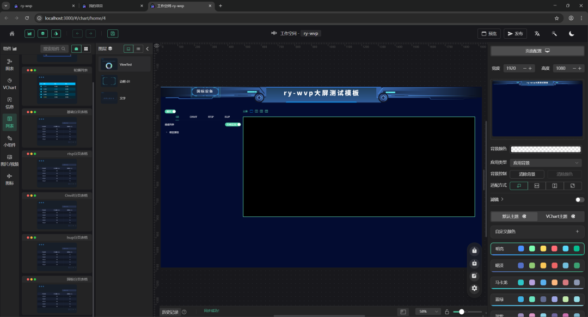Select the 列表 category in sidebar
Viewport: 588px width, 317px height.
9,121
